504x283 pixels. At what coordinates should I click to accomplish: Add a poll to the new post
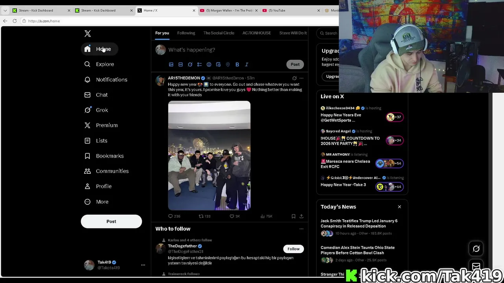pos(199,64)
